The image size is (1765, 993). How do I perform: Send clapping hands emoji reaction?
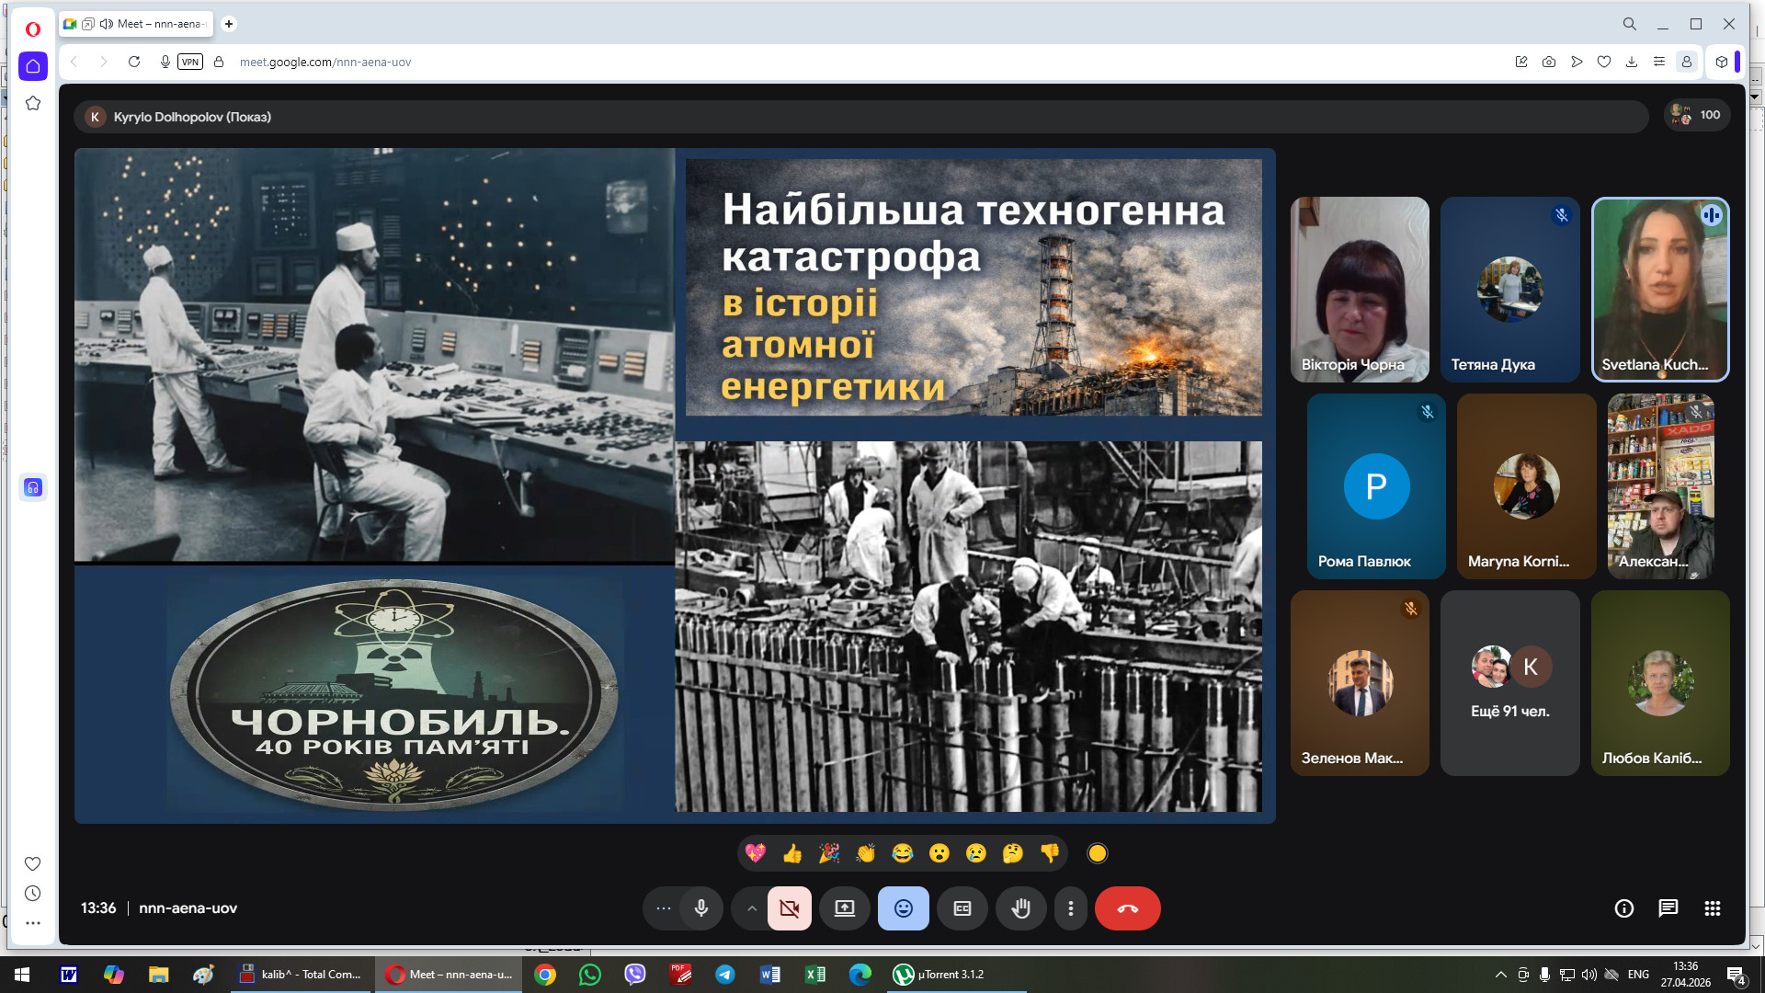(865, 853)
